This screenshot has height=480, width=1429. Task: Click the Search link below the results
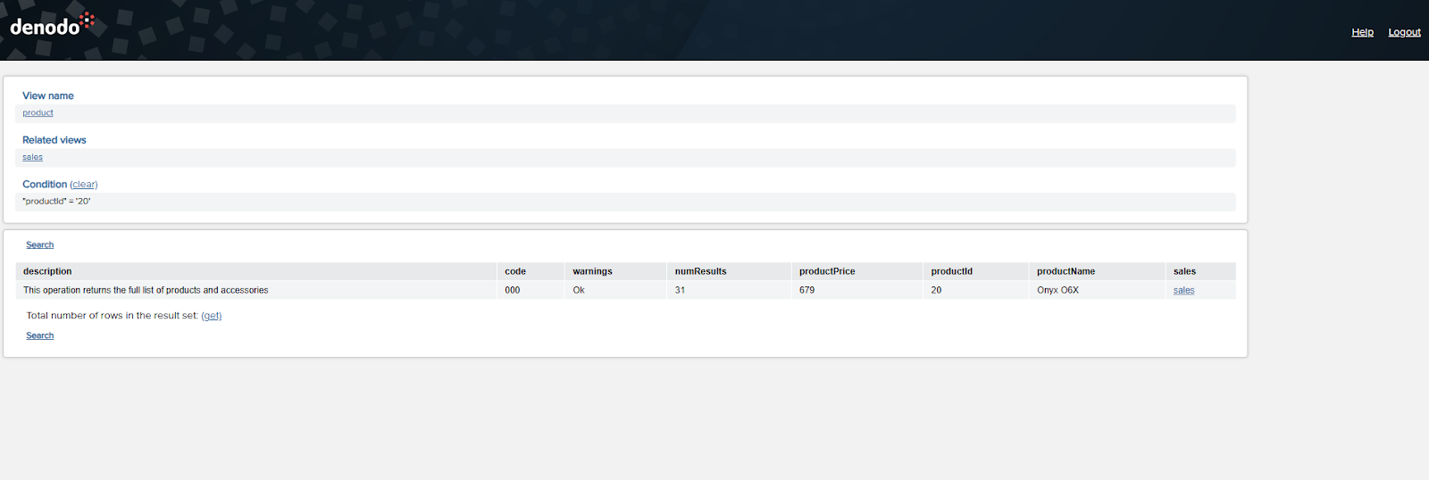39,335
